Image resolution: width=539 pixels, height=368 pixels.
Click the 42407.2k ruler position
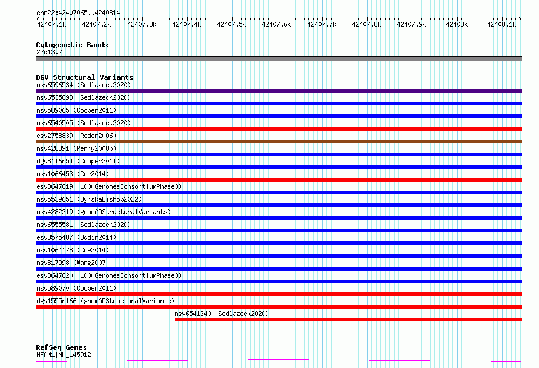tap(96, 24)
